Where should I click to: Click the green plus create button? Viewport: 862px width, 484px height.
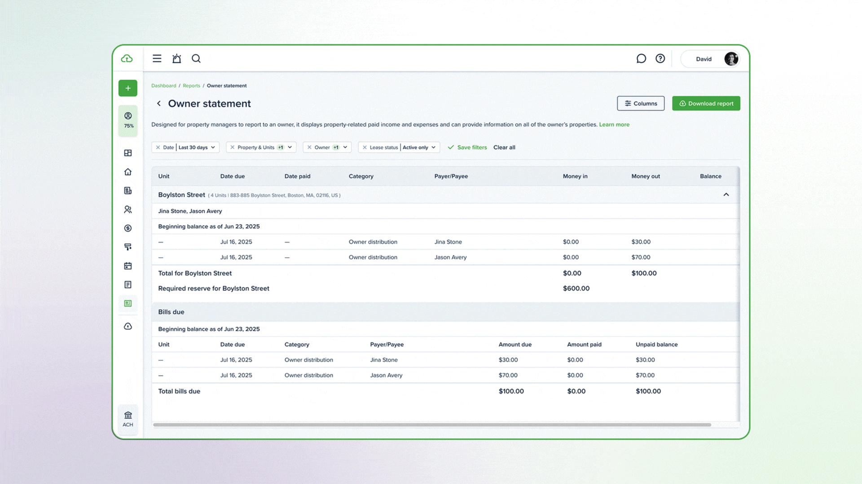(x=128, y=88)
